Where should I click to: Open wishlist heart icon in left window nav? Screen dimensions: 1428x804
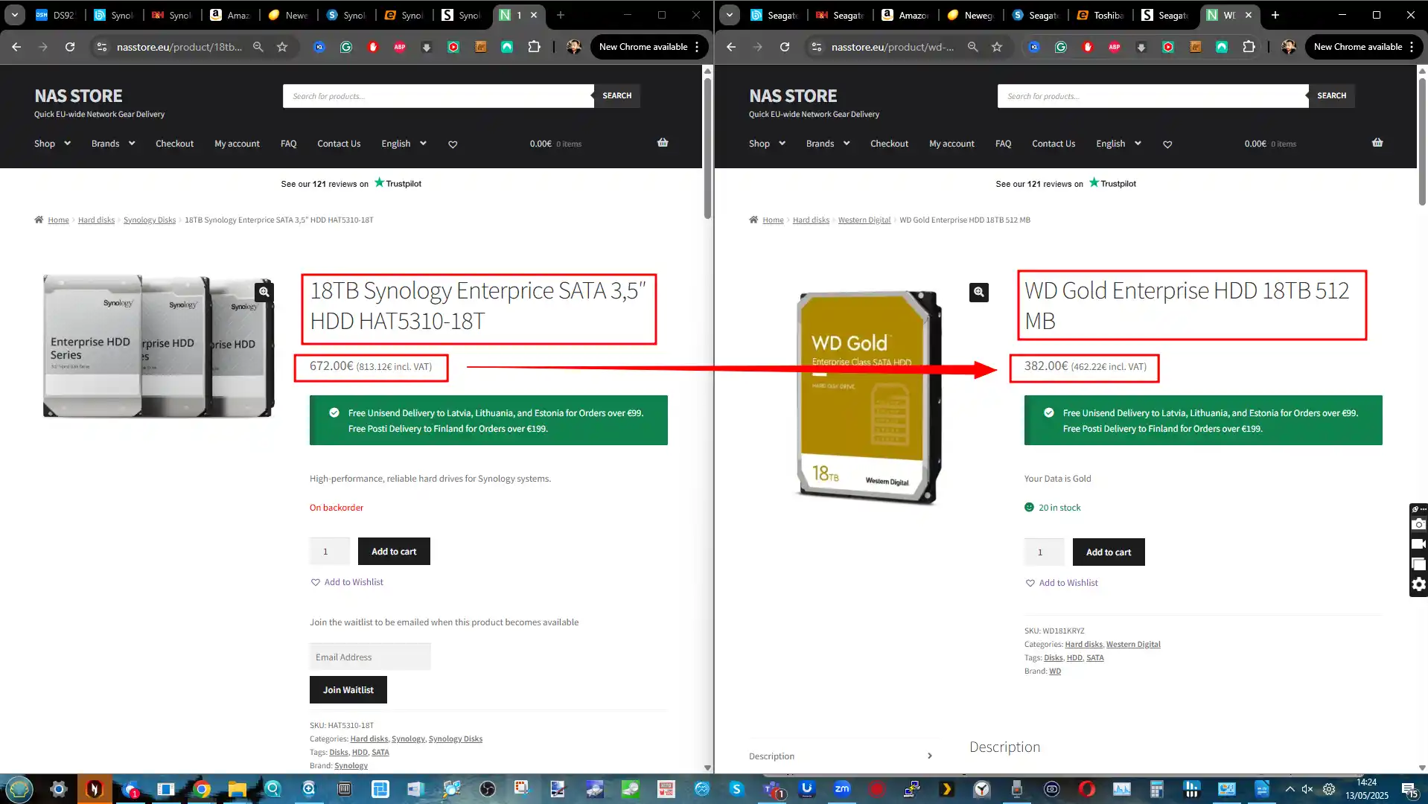453,144
